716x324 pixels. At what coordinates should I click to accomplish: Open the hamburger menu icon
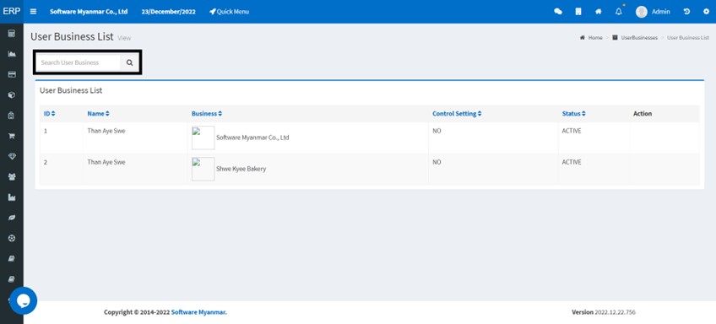[33, 12]
